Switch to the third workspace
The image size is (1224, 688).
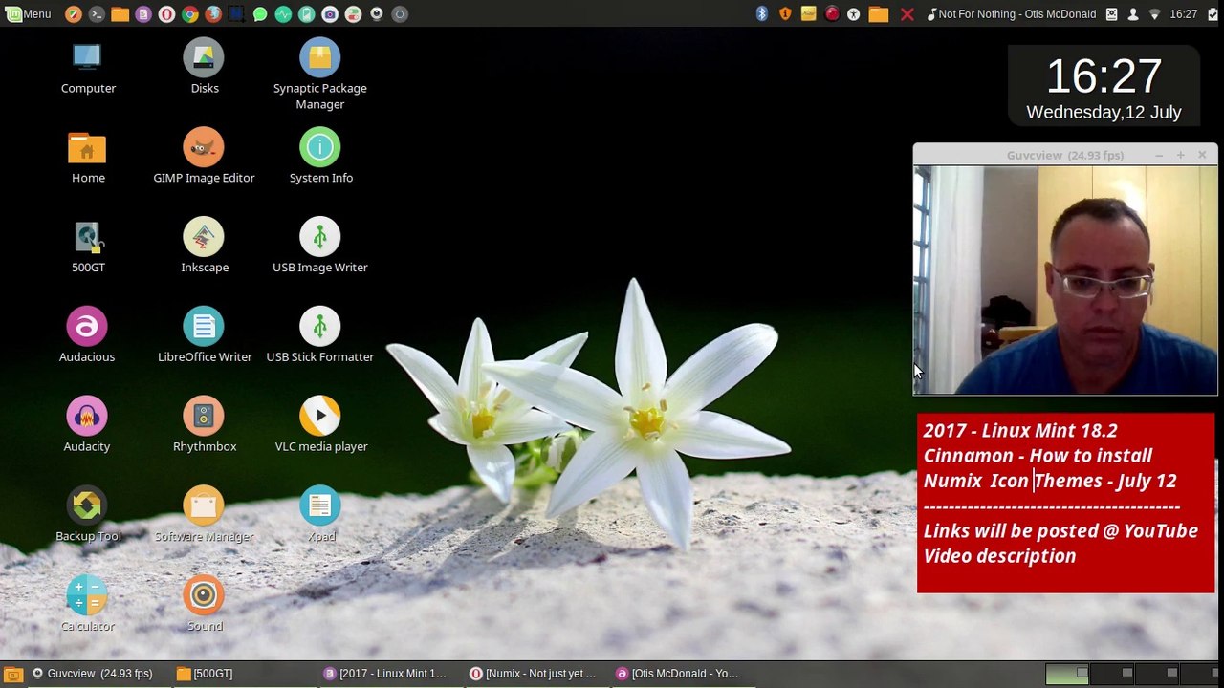click(1156, 674)
